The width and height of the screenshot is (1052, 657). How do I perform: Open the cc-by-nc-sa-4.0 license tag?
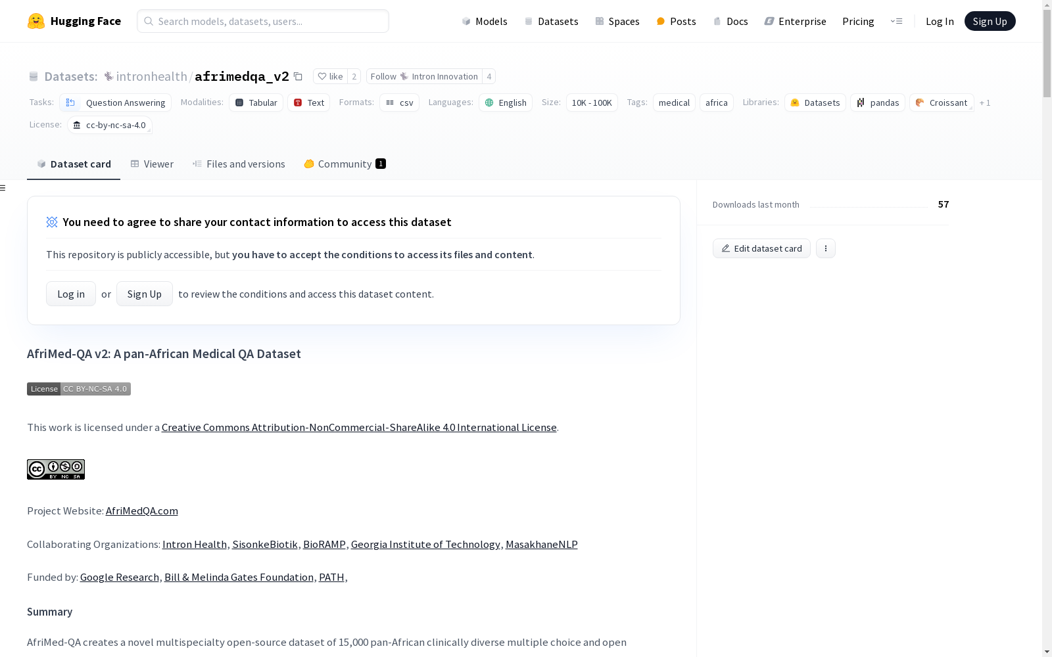click(x=110, y=125)
